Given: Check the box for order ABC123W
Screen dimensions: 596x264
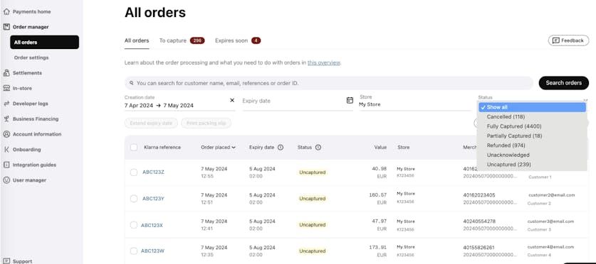Looking at the screenshot, I should pyautogui.click(x=134, y=251).
